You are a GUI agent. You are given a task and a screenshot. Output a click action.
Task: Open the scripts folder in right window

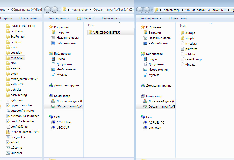pos(188,38)
